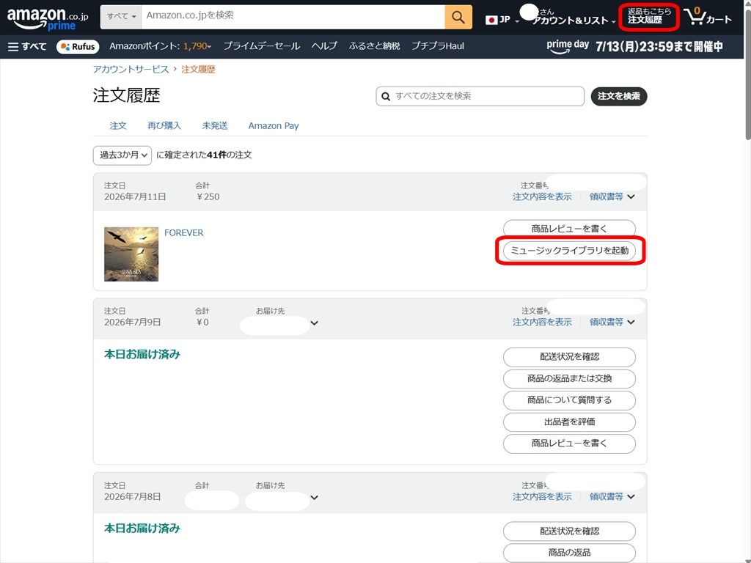The height and width of the screenshot is (563, 751).
Task: Click 商品の返品または交換 button
Action: 569,379
